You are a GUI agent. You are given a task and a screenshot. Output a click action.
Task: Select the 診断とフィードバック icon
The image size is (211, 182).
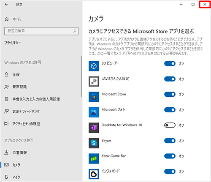pos(6,111)
